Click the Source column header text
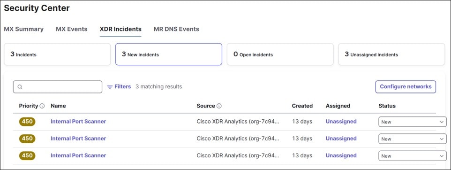The height and width of the screenshot is (170, 451). tap(206, 106)
